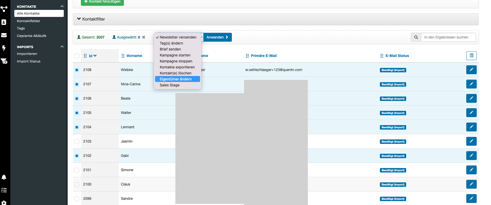This screenshot has width=491, height=205.
Task: Click the edit pencil for contact 2103
Action: [x=471, y=141]
